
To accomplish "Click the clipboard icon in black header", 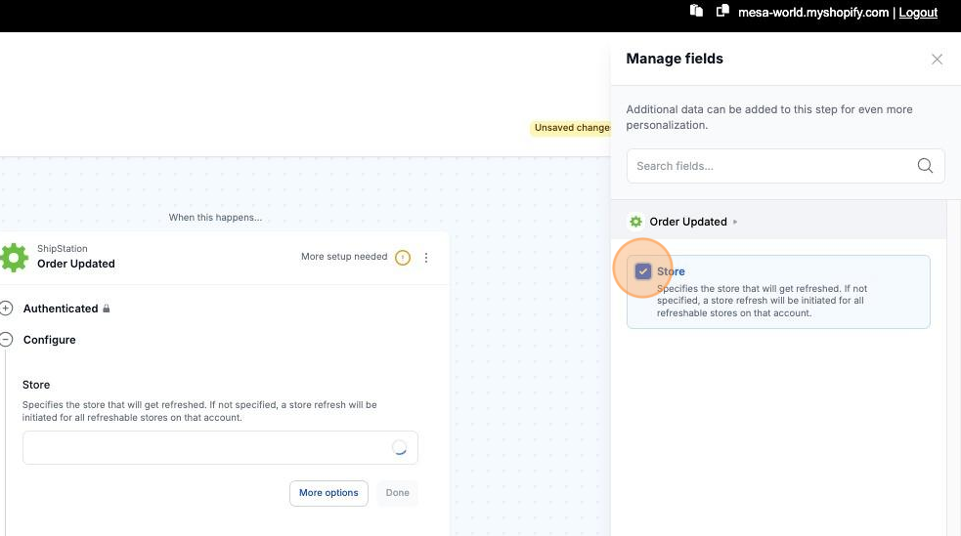I will click(x=696, y=12).
